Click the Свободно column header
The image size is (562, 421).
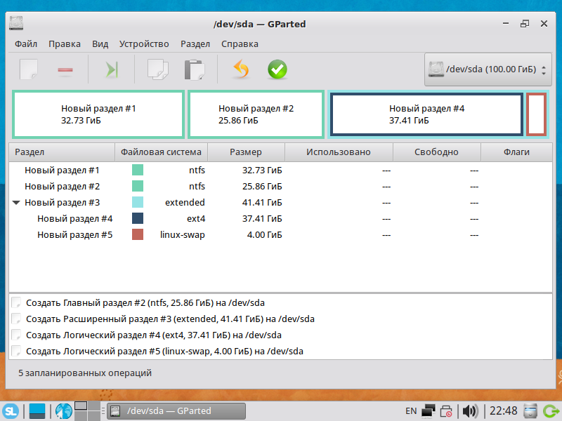[436, 152]
